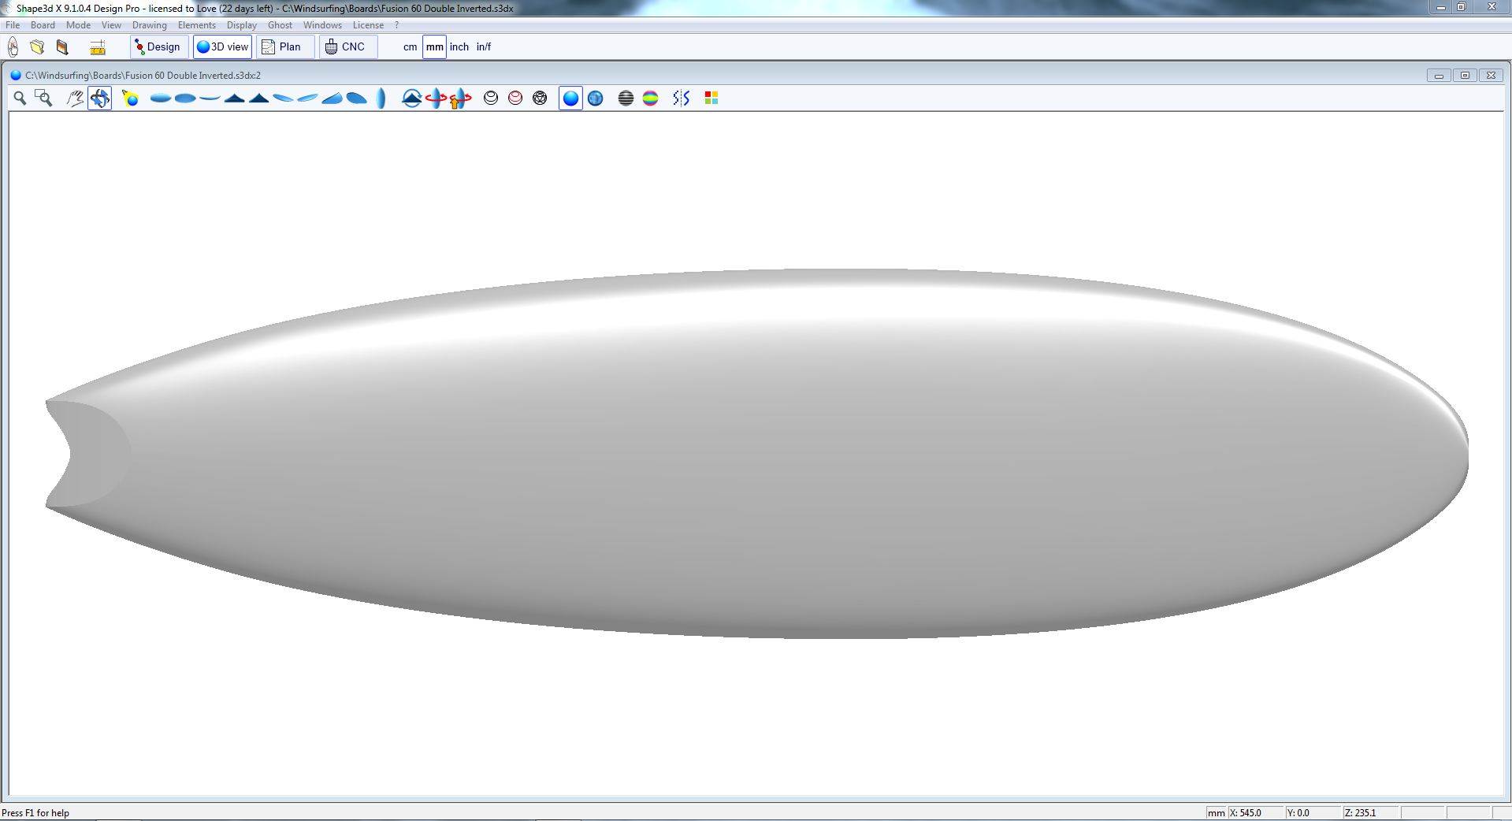The width and height of the screenshot is (1512, 821).
Task: Click the measuring ruler icon
Action: [x=98, y=47]
